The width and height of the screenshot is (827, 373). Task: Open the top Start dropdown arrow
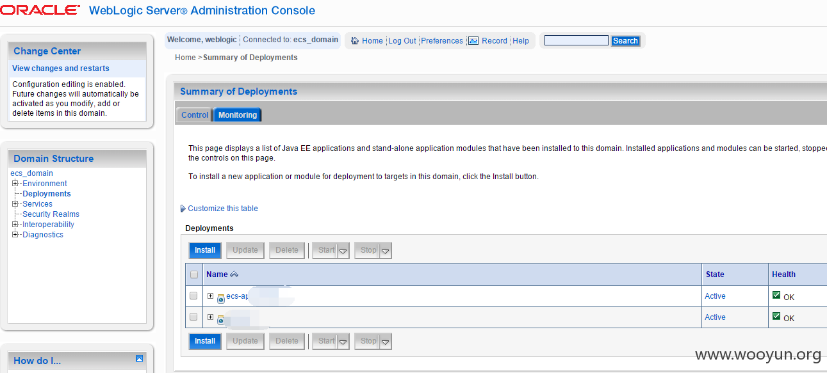tap(343, 251)
